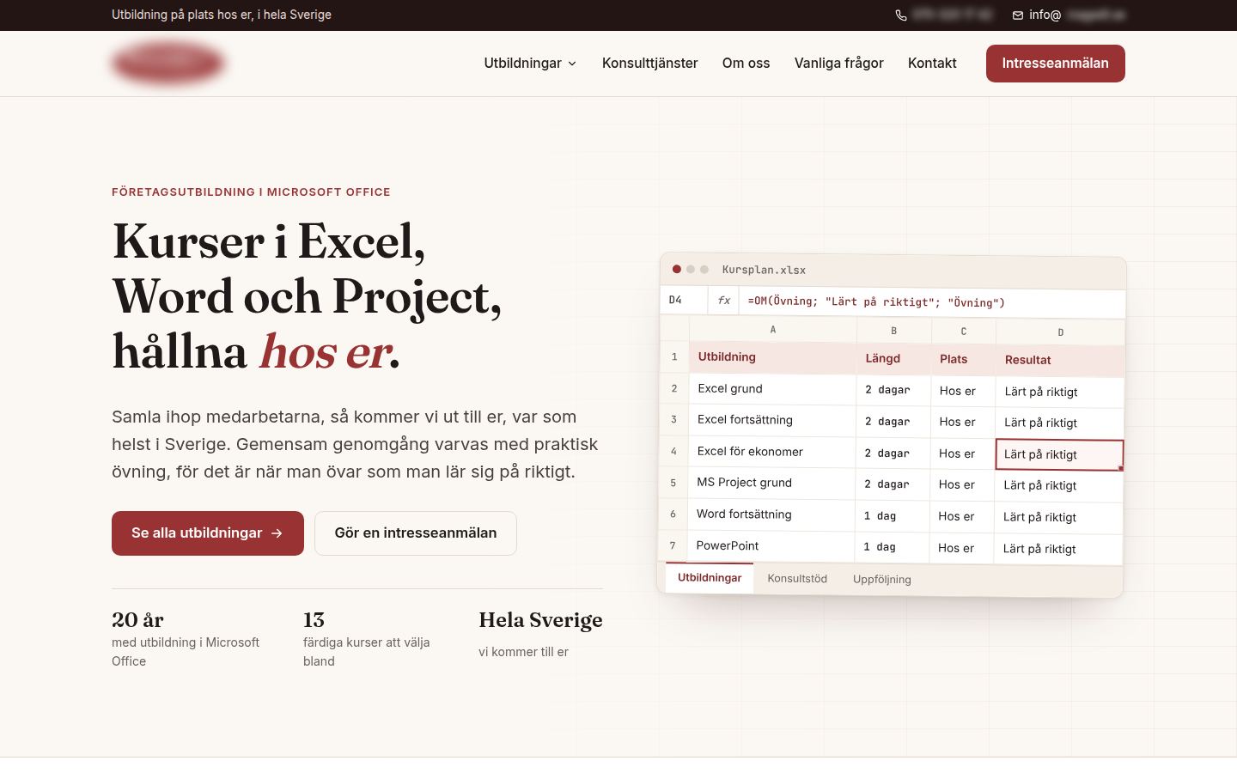The image size is (1237, 773).
Task: Click the D4 cell reference box
Action: coord(685,300)
